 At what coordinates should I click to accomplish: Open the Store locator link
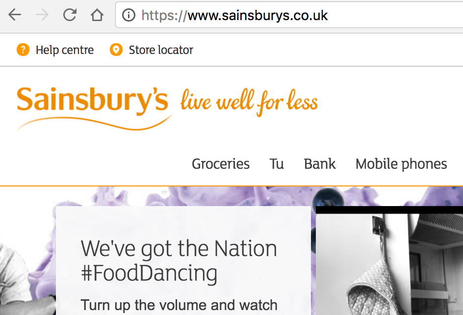[x=161, y=50]
